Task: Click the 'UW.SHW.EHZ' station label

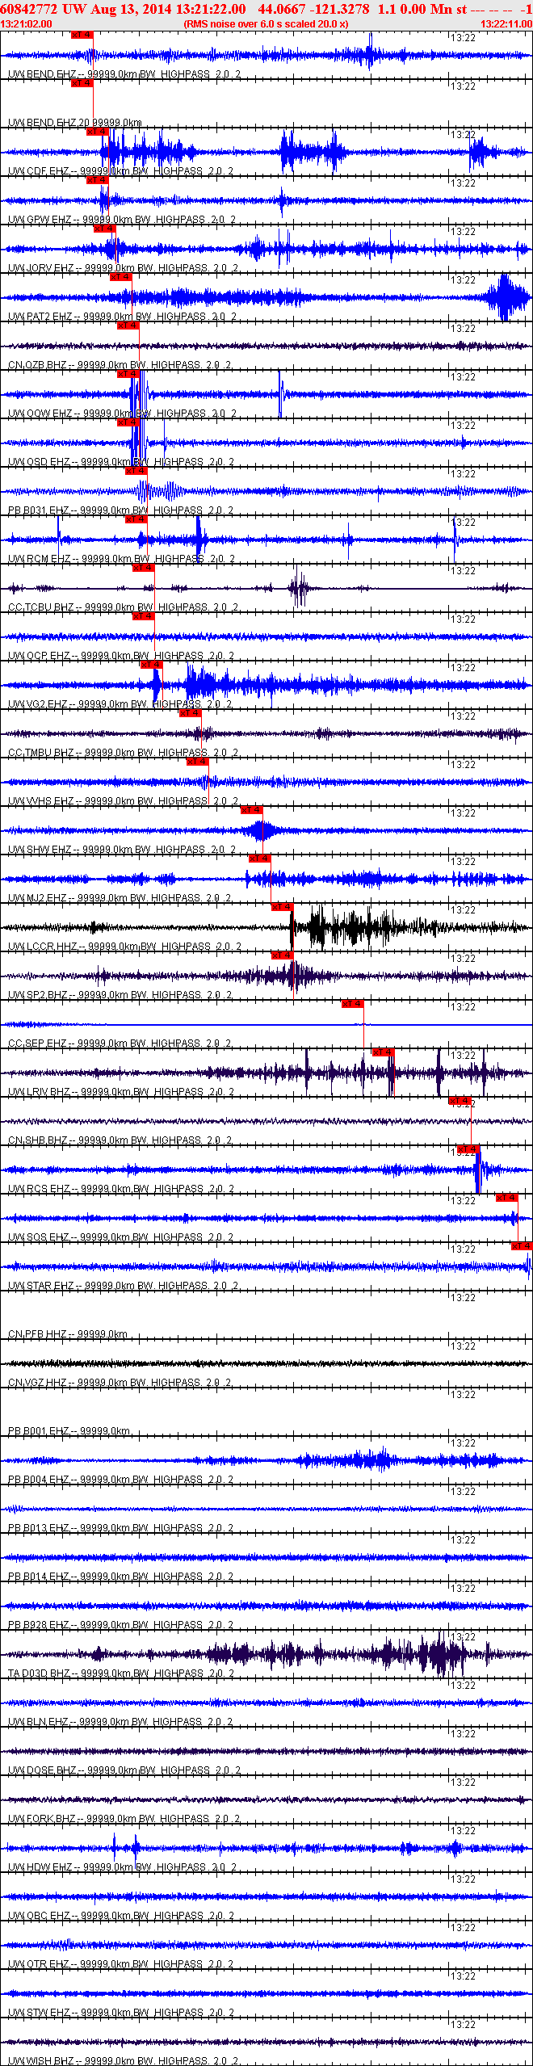Action: (40, 850)
